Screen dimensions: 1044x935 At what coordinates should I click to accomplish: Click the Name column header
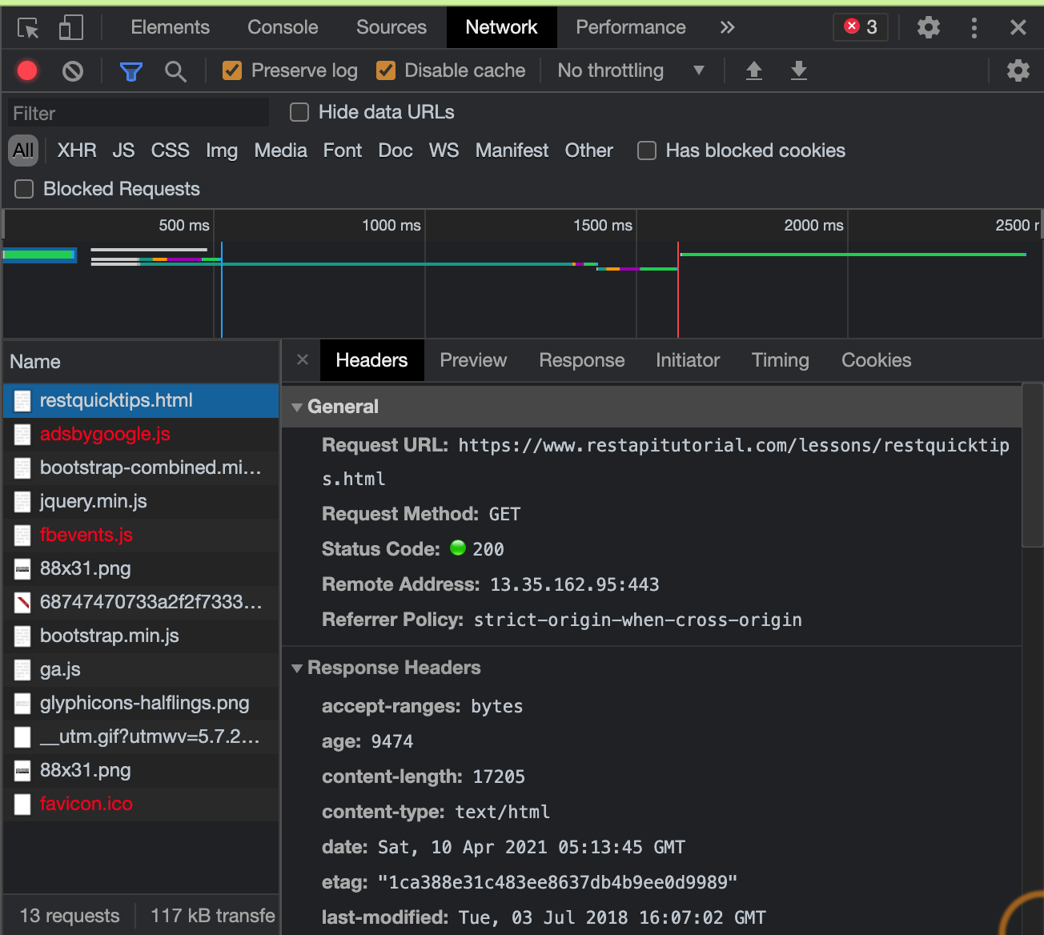(x=141, y=362)
